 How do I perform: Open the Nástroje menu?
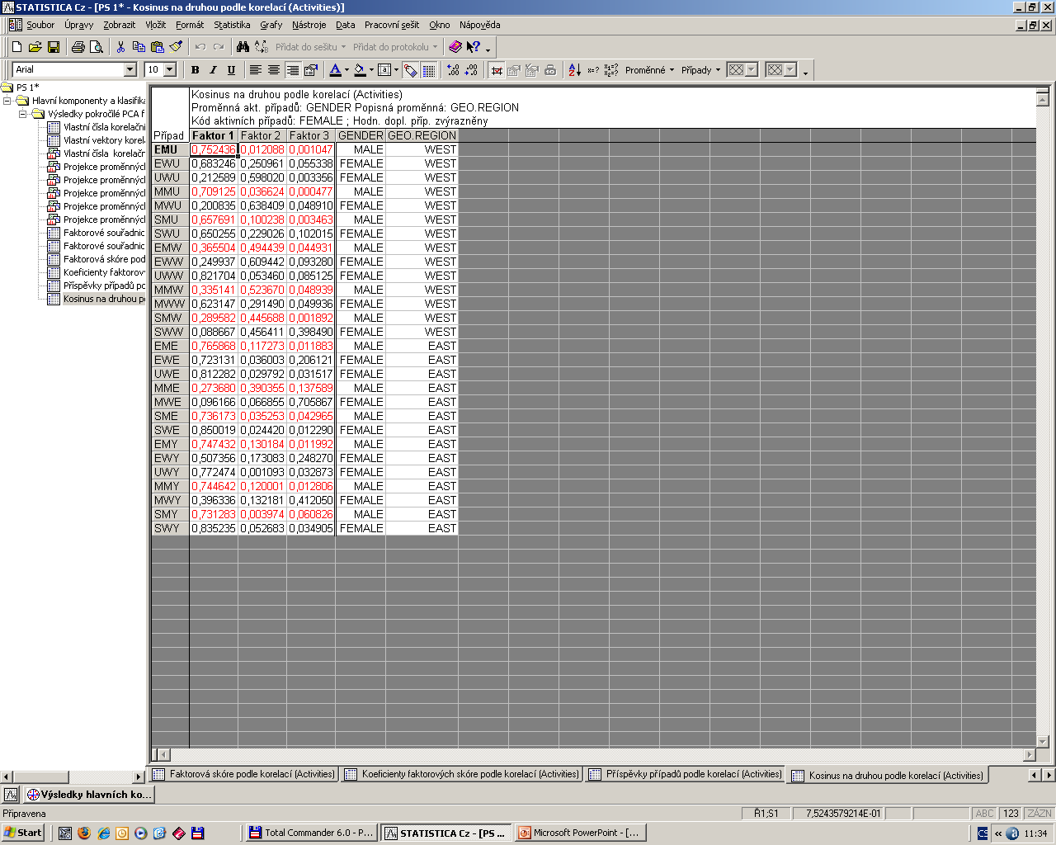click(x=309, y=25)
